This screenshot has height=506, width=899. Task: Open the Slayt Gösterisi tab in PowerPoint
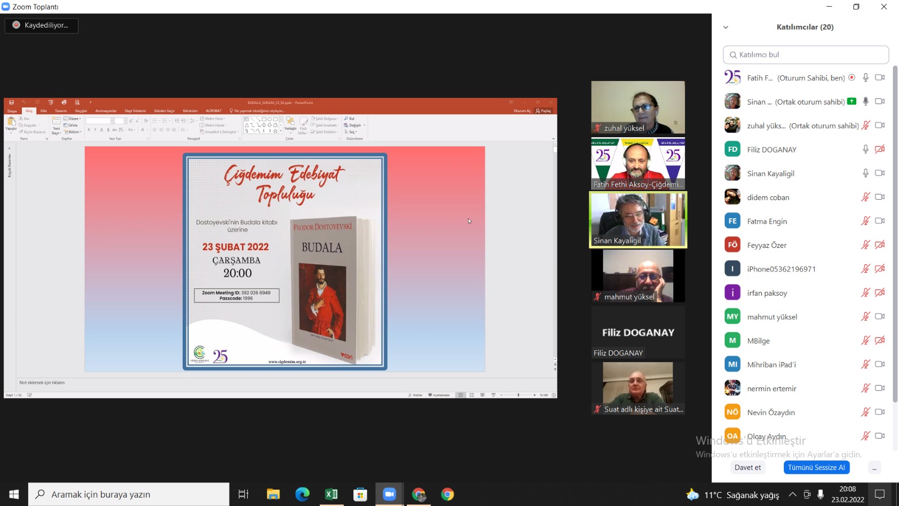[135, 111]
